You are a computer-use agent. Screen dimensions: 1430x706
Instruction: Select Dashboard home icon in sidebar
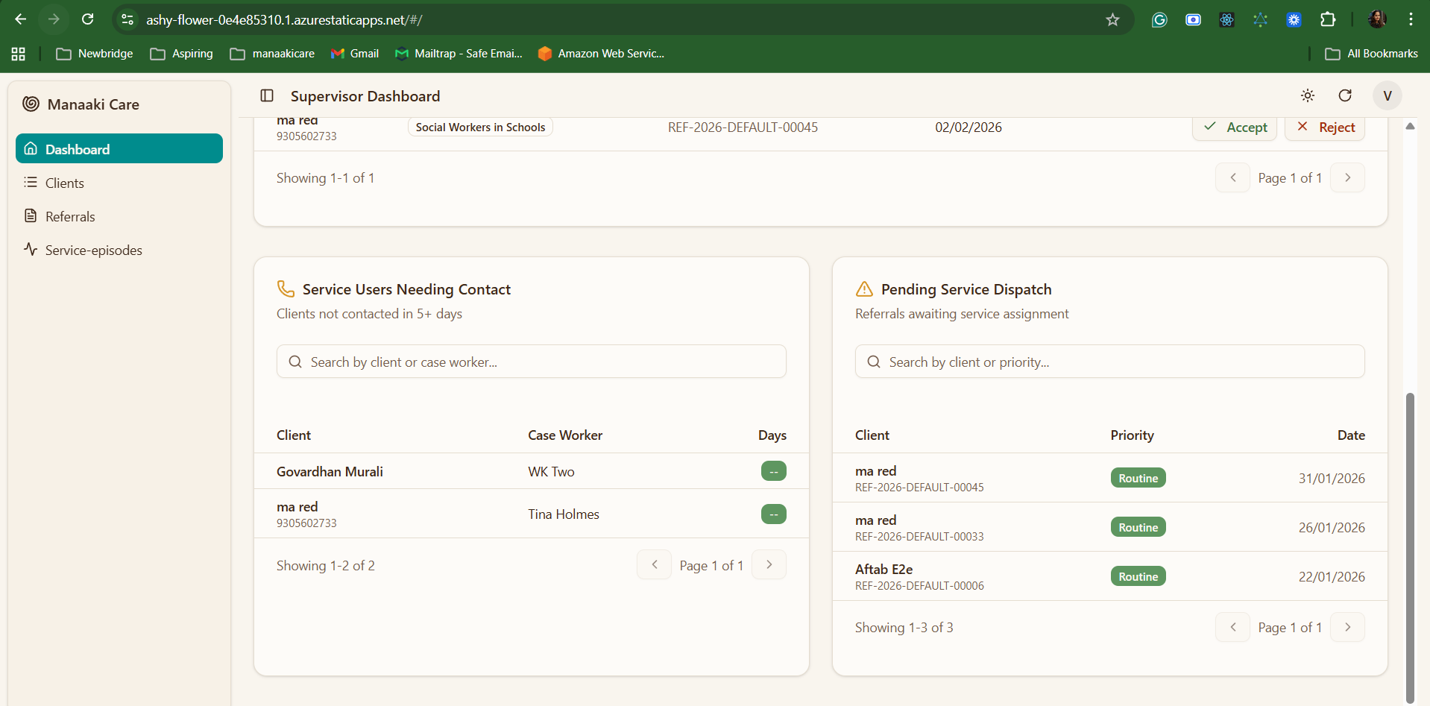31,149
